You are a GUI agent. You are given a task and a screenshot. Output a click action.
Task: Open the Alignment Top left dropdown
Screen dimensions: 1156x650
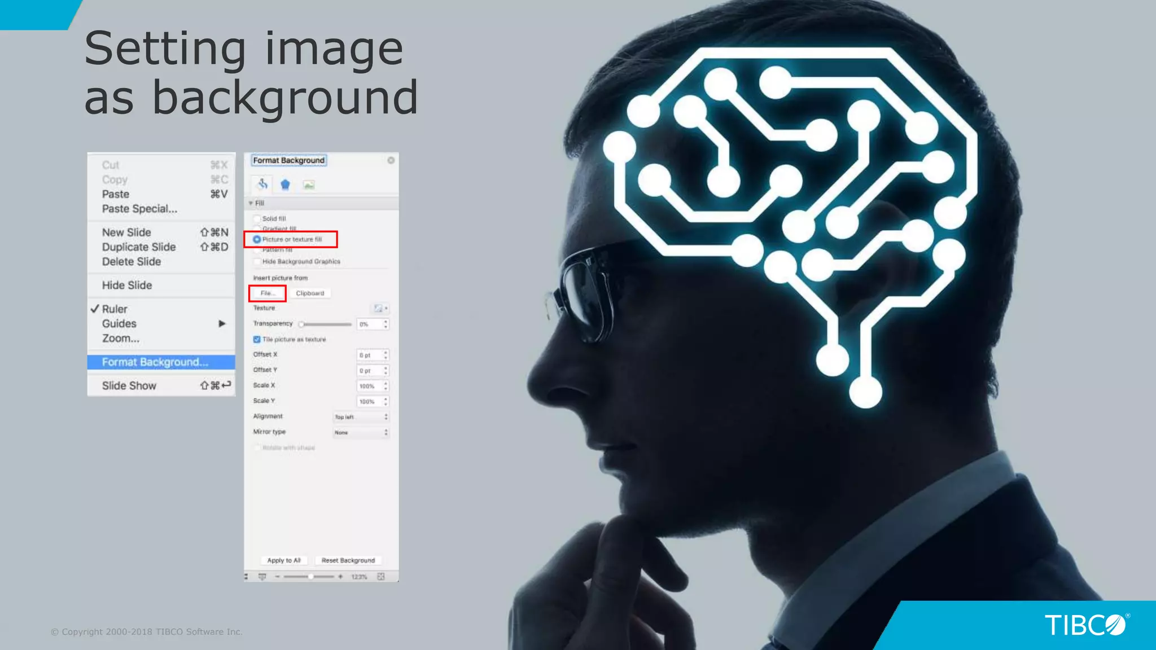tap(361, 417)
